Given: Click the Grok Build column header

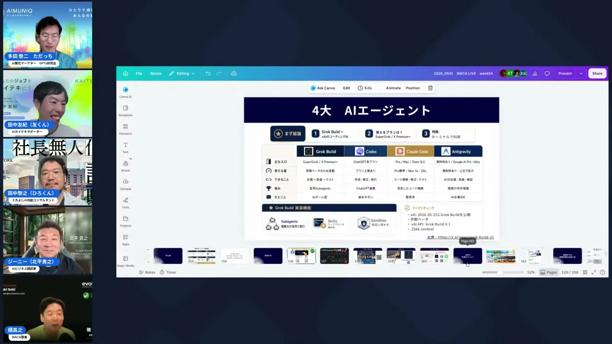Looking at the screenshot, I should (x=320, y=151).
